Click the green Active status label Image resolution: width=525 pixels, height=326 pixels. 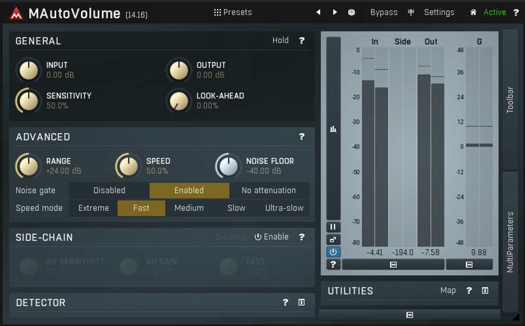click(x=495, y=12)
